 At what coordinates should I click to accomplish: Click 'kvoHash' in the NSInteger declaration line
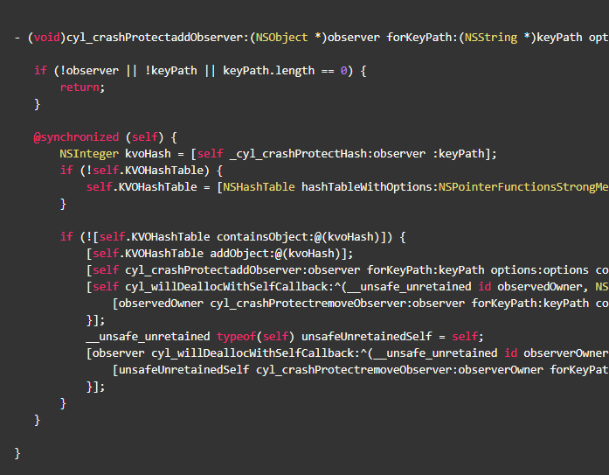click(x=148, y=154)
